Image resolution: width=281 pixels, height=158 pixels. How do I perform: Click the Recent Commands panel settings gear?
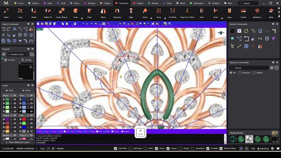tap(273, 24)
